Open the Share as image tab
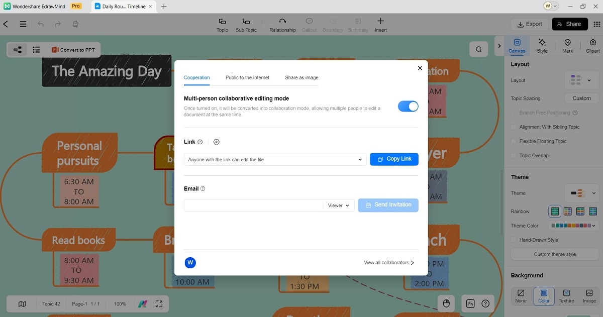Image resolution: width=603 pixels, height=317 pixels. click(x=301, y=77)
